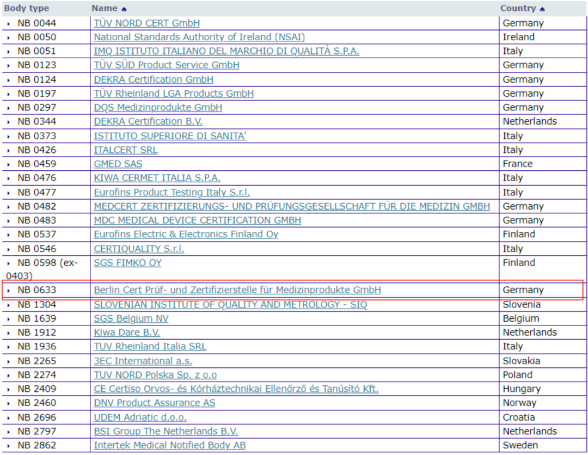This screenshot has width=588, height=455.
Task: Open ITALCERT SRL link
Action: [126, 150]
